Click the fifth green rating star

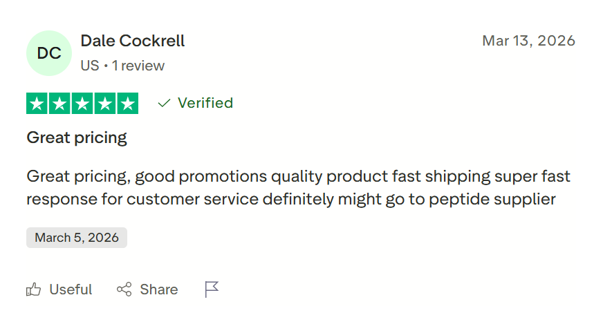click(127, 104)
